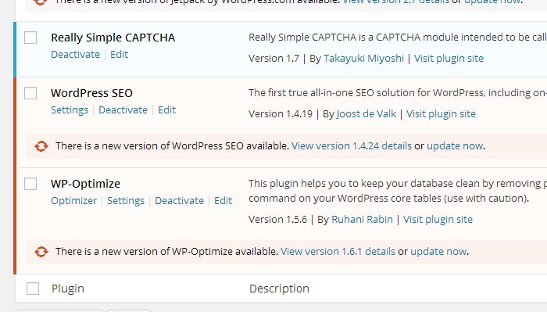Viewport: 547px width, 312px height.
Task: Open WordPress SEO Settings
Action: point(70,110)
